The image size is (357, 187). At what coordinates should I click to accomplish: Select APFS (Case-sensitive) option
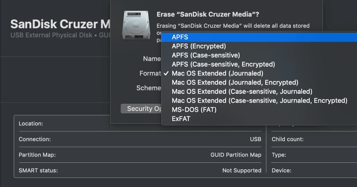tap(206, 55)
